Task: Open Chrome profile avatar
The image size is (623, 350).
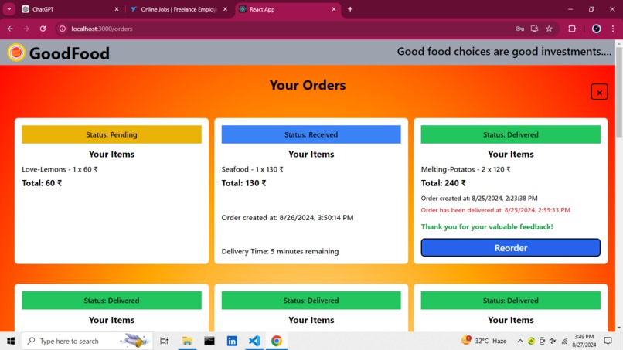Action: [x=597, y=29]
